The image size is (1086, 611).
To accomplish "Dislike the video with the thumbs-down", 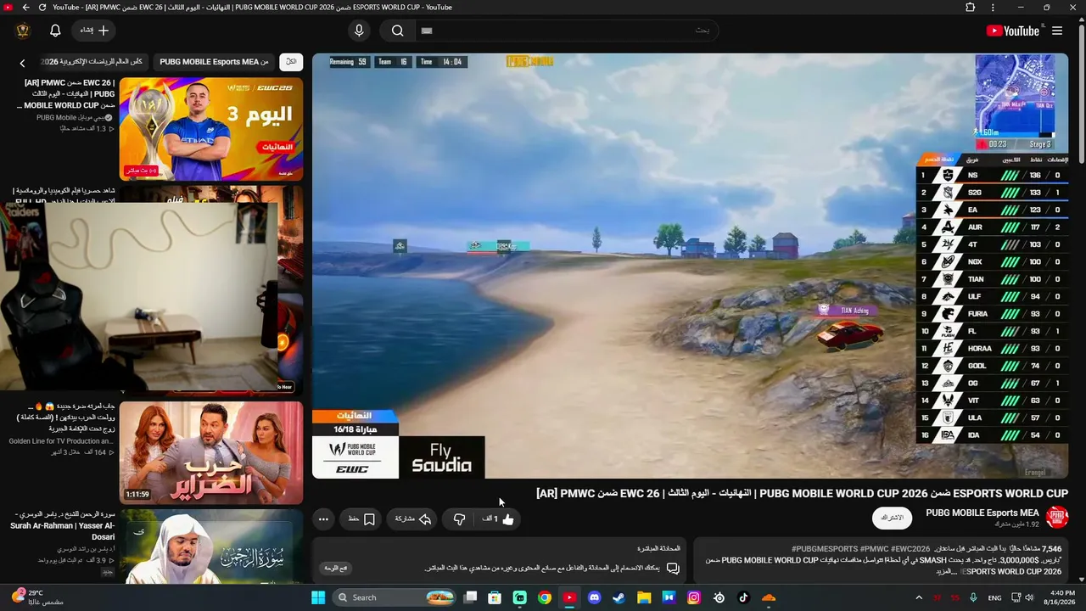I will [x=459, y=519].
